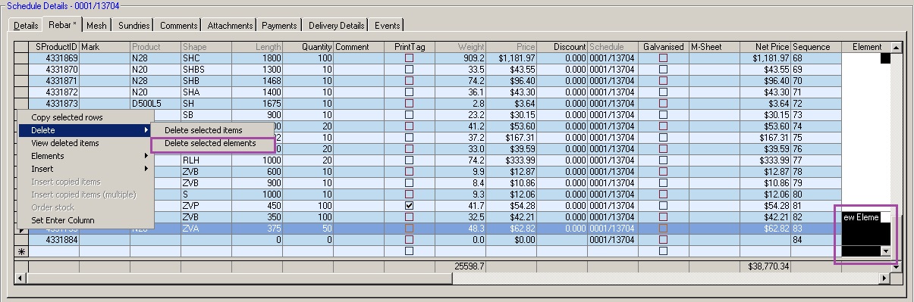Click the Mark column header
The image size is (914, 302).
click(105, 47)
